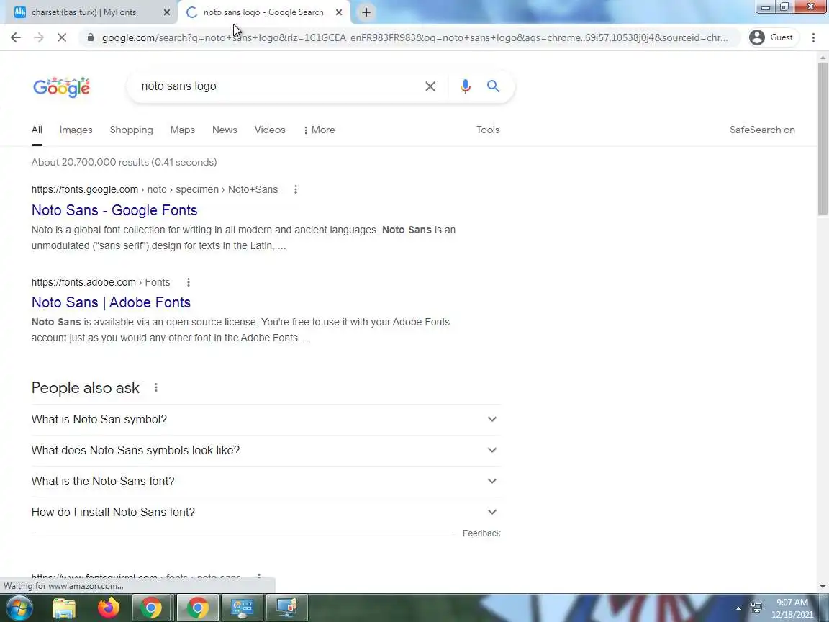Start voice search with the microphone icon
The image size is (829, 622).
pos(466,86)
